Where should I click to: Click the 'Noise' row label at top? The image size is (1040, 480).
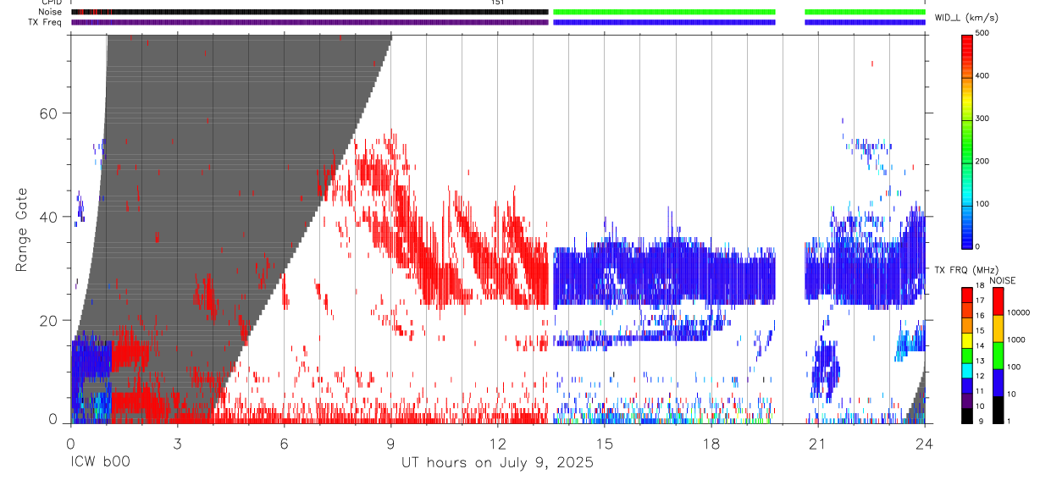(x=51, y=12)
